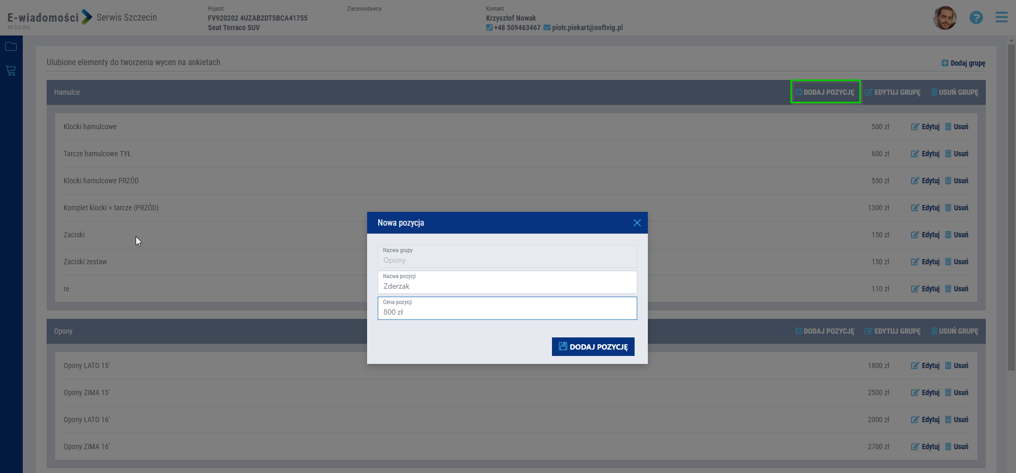Close the Nowa pozycja dialog
The image size is (1016, 473).
click(x=637, y=223)
